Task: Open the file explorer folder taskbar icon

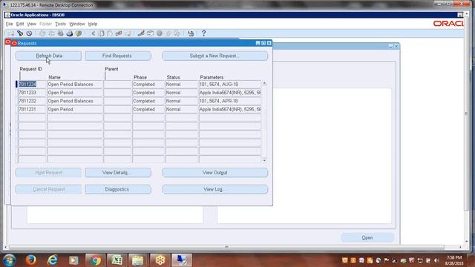Action: [138, 260]
